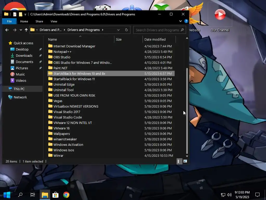Open Downloads in the navigation pane

24,56
